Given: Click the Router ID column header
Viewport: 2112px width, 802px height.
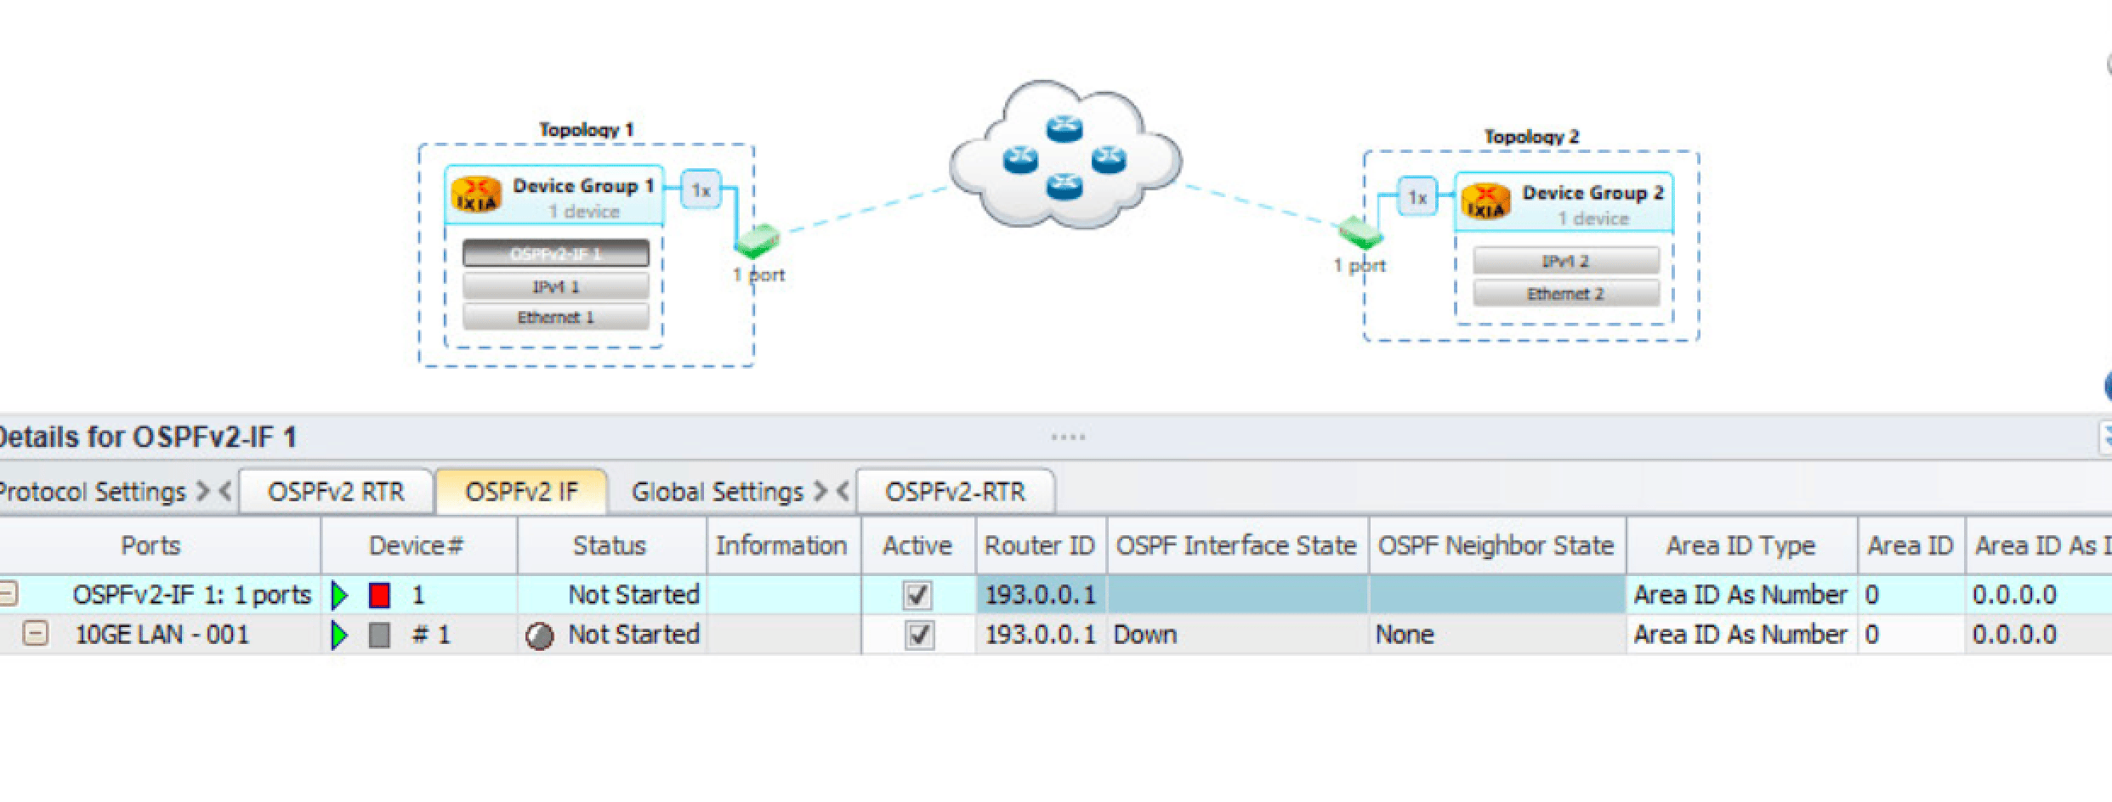Looking at the screenshot, I should (x=1041, y=545).
